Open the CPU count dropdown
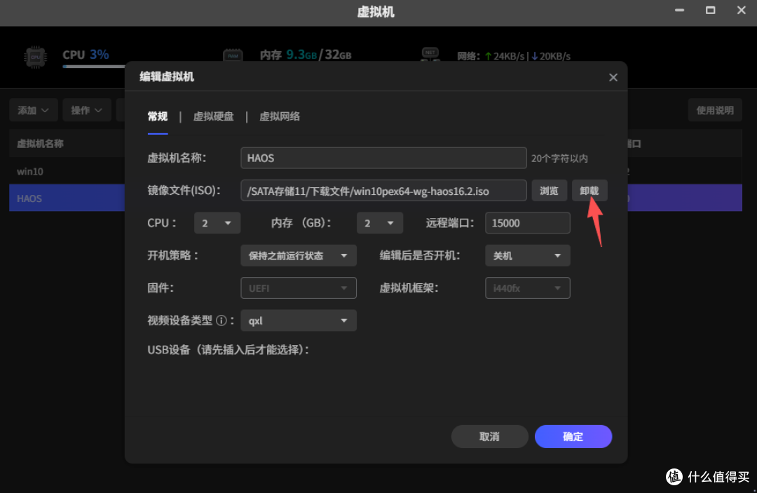Screen dimensions: 757x493 click(217, 223)
